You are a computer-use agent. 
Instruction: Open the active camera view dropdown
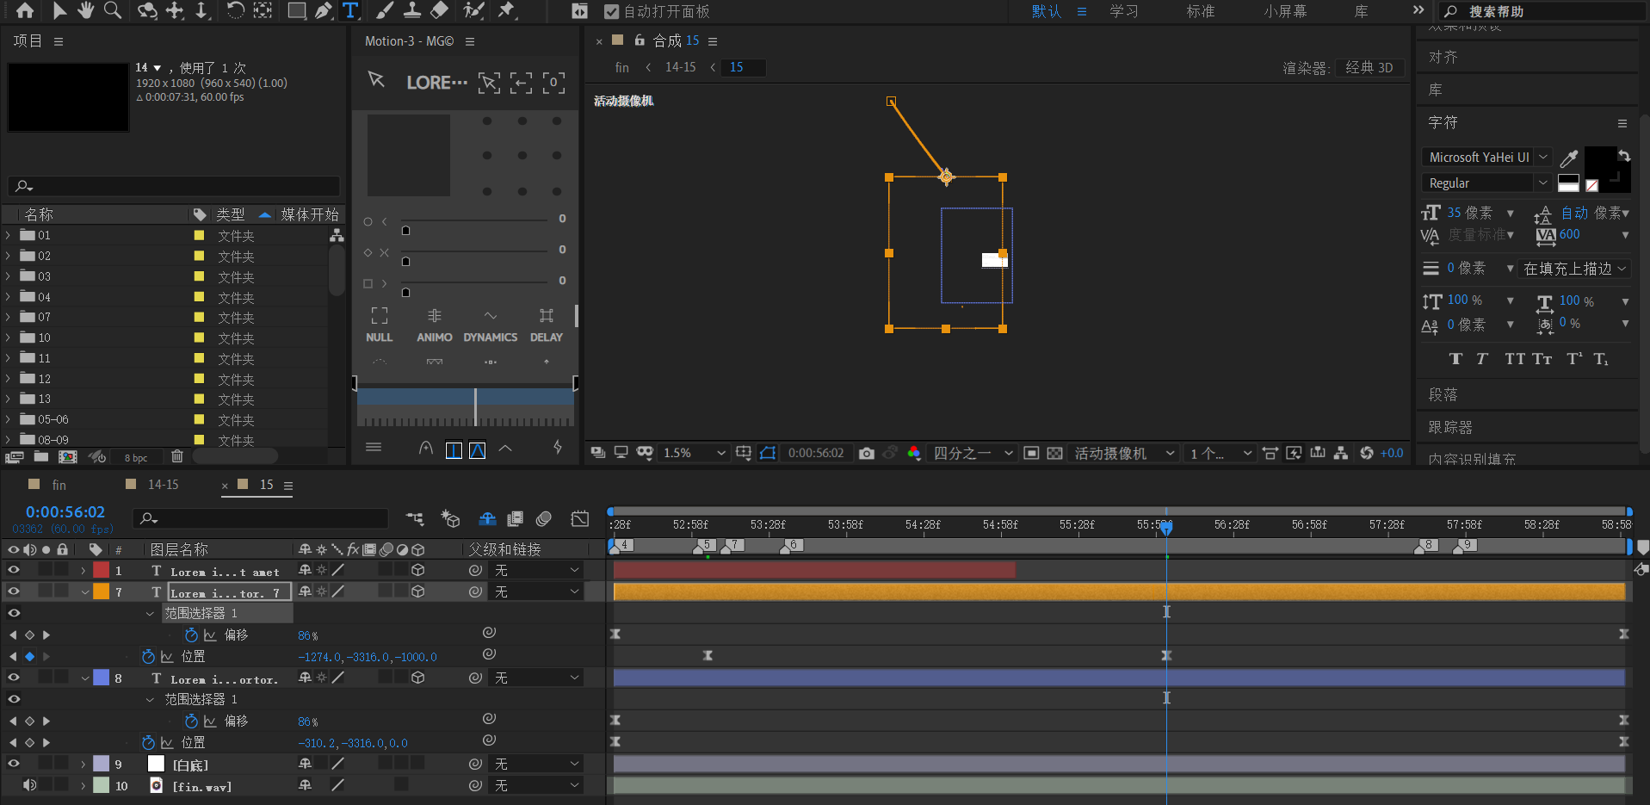pos(1124,453)
